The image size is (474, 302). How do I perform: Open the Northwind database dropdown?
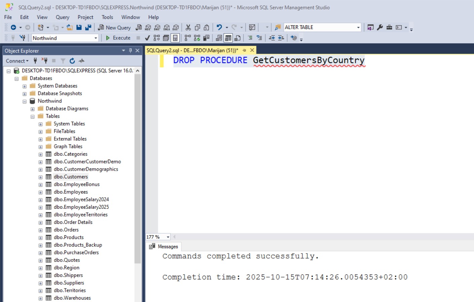tap(95, 38)
